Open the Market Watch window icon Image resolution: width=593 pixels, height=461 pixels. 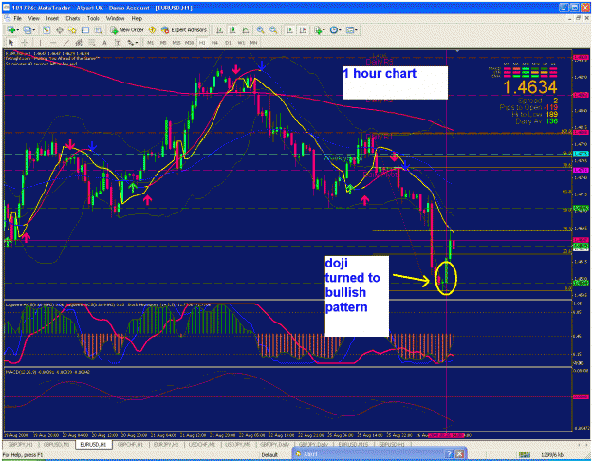pyautogui.click(x=46, y=29)
